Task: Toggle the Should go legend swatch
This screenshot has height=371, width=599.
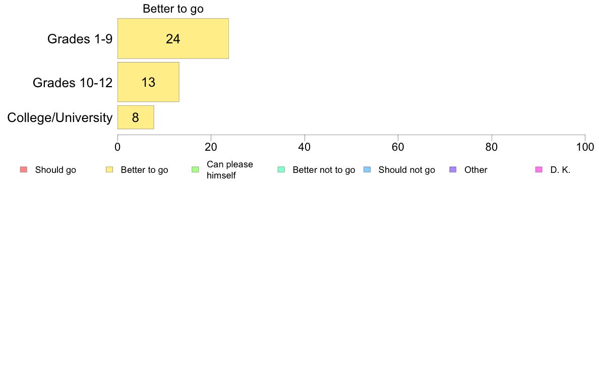Action: coord(24,170)
